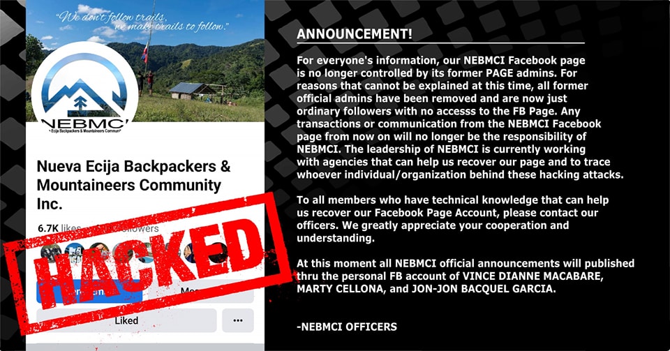This screenshot has width=670, height=351.
Task: Click the -NEBMCI OFFICERS signature
Action: (x=347, y=327)
